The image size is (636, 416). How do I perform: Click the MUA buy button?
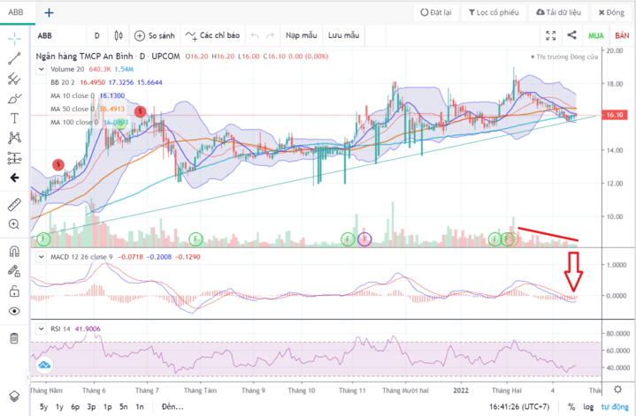pos(596,35)
